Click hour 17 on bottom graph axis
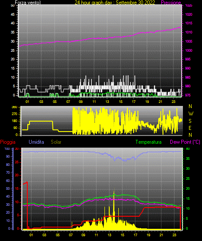 point(135,235)
